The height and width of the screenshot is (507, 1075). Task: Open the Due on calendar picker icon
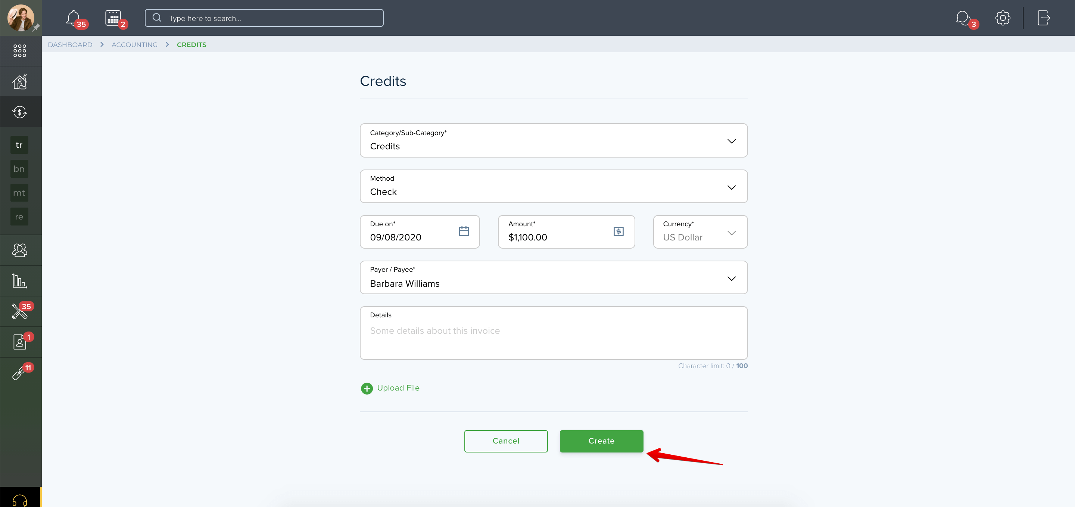464,231
